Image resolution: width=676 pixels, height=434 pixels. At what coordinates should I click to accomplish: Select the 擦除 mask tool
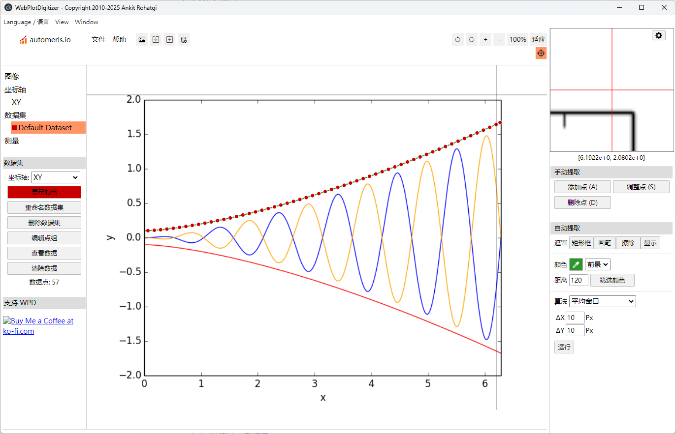pos(628,243)
